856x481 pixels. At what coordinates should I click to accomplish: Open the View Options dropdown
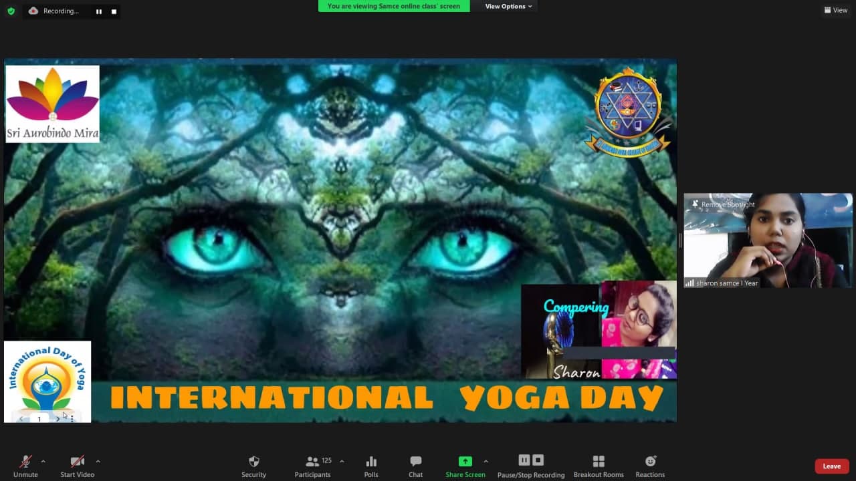coord(508,6)
